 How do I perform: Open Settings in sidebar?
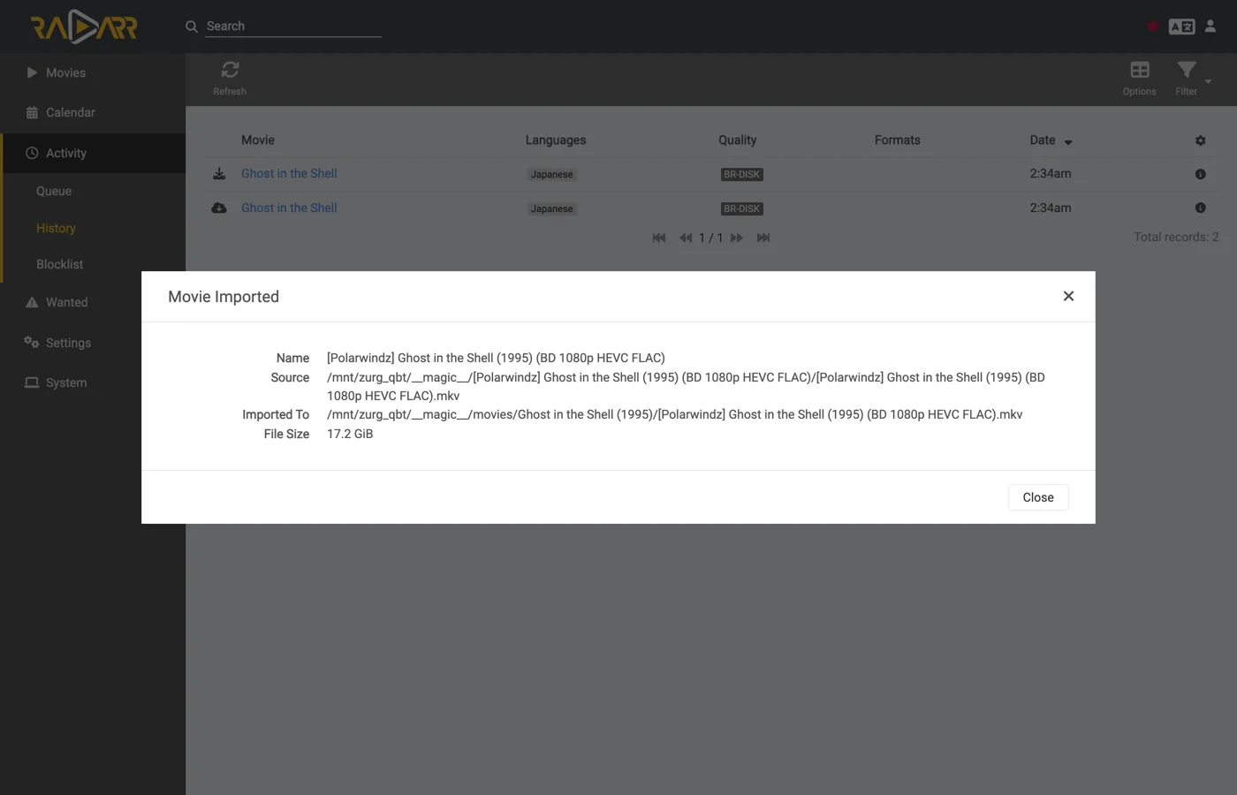click(93, 343)
